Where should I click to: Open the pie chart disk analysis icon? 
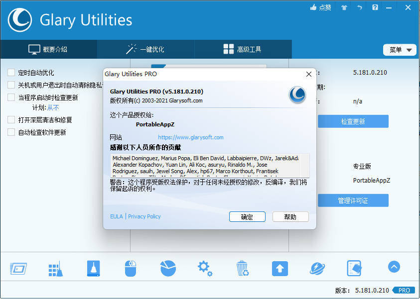[168, 268]
